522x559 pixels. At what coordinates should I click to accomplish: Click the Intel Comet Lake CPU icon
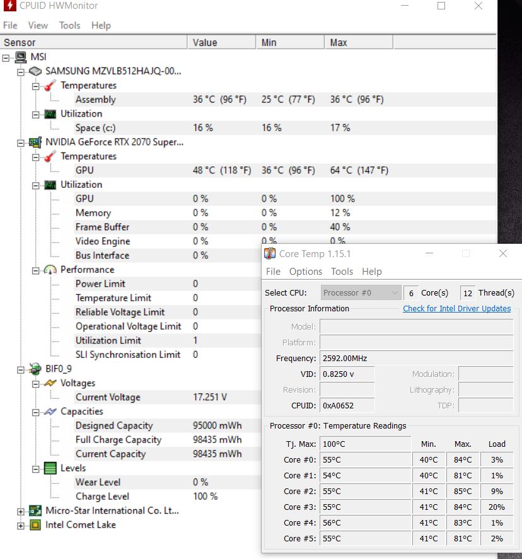tap(35, 525)
